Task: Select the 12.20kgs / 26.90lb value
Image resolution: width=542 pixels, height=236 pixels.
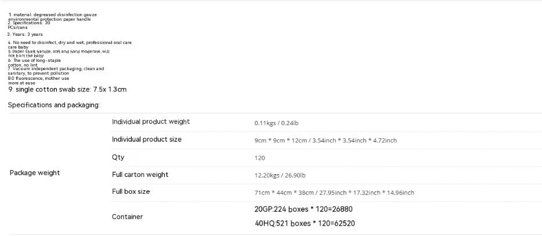Action: pos(280,175)
